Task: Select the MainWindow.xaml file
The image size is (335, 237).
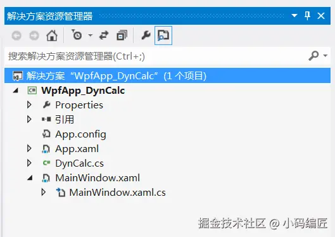Action: pyautogui.click(x=98, y=178)
